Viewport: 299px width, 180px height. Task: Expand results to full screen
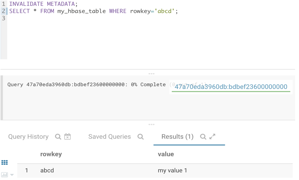212,136
